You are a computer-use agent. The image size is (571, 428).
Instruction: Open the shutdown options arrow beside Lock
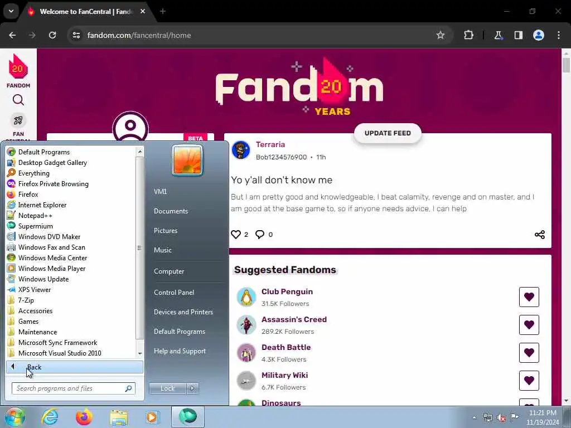(x=192, y=388)
